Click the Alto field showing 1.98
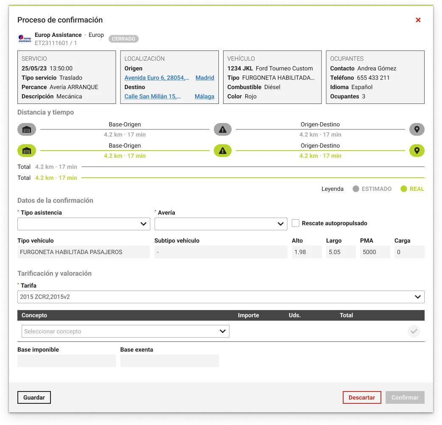Screen dimensions: 442x425 (x=307, y=252)
